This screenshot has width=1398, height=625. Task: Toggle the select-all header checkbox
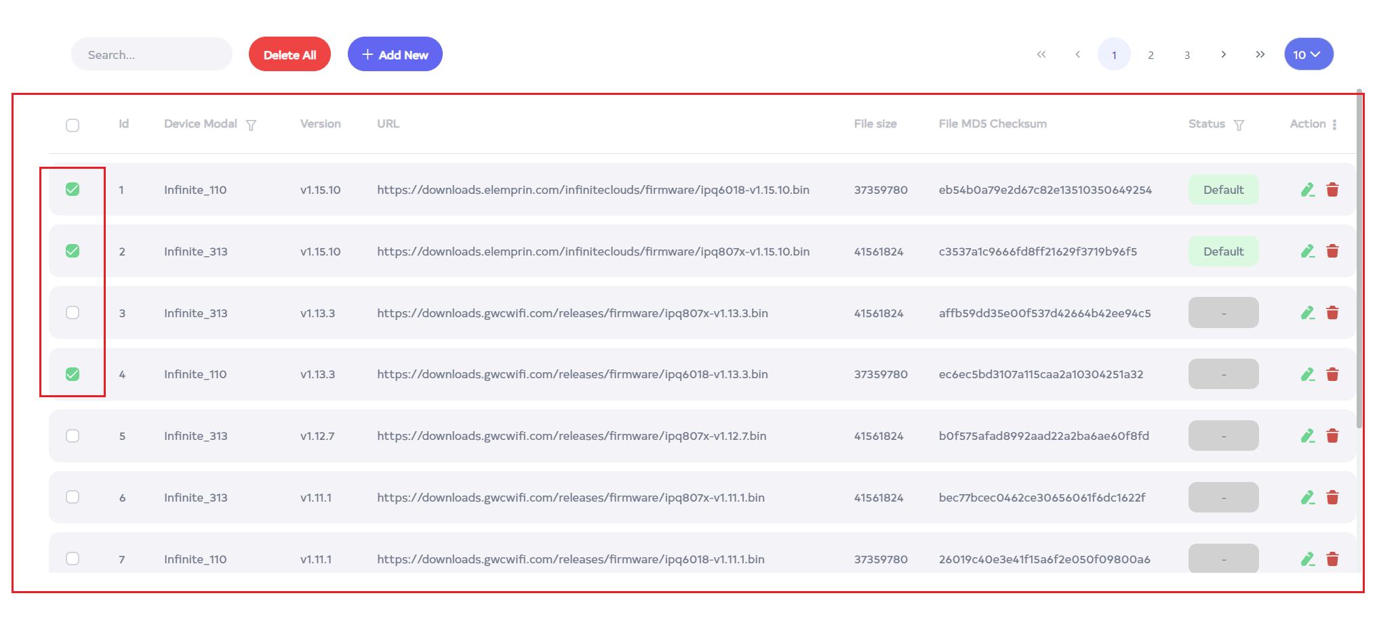click(73, 125)
